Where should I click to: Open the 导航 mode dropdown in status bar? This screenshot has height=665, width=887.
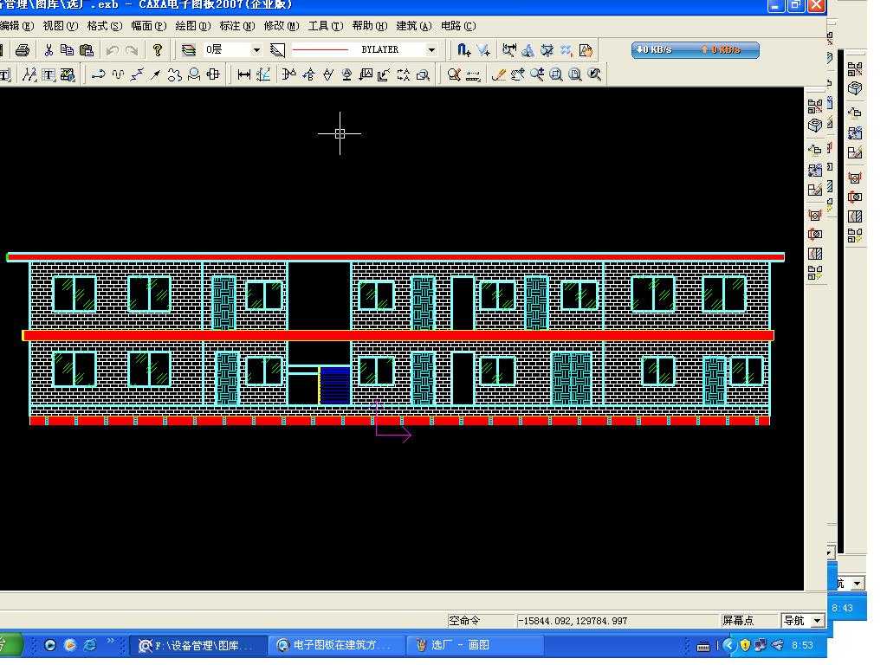[817, 621]
